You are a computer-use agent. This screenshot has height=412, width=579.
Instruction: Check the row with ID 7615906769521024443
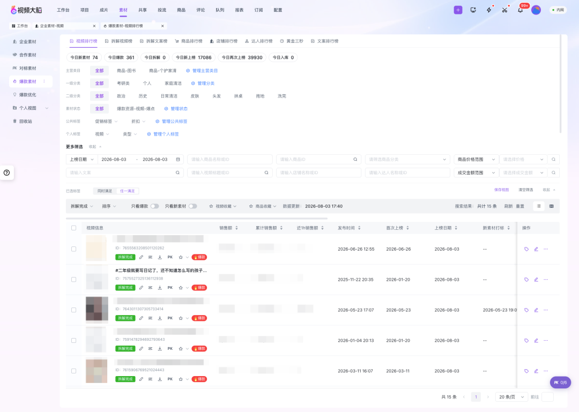pyautogui.click(x=74, y=371)
